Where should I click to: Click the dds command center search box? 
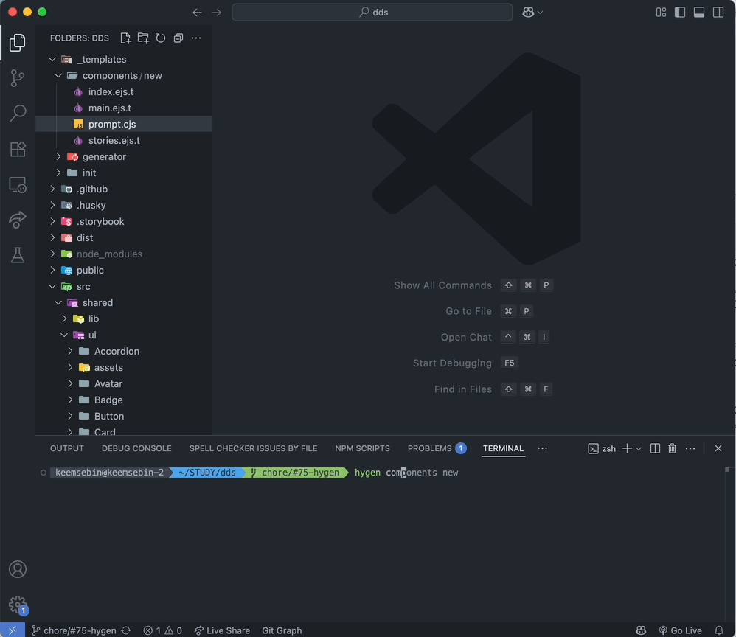(x=372, y=13)
